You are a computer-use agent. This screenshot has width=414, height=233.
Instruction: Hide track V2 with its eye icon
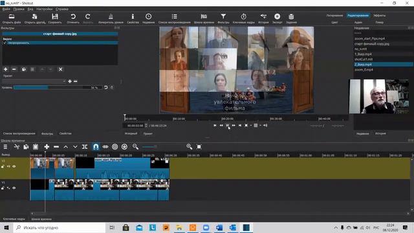14,166
